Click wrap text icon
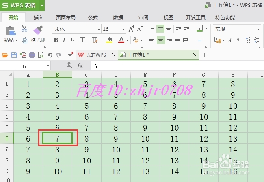This screenshot has height=182, width=264. [x=200, y=40]
